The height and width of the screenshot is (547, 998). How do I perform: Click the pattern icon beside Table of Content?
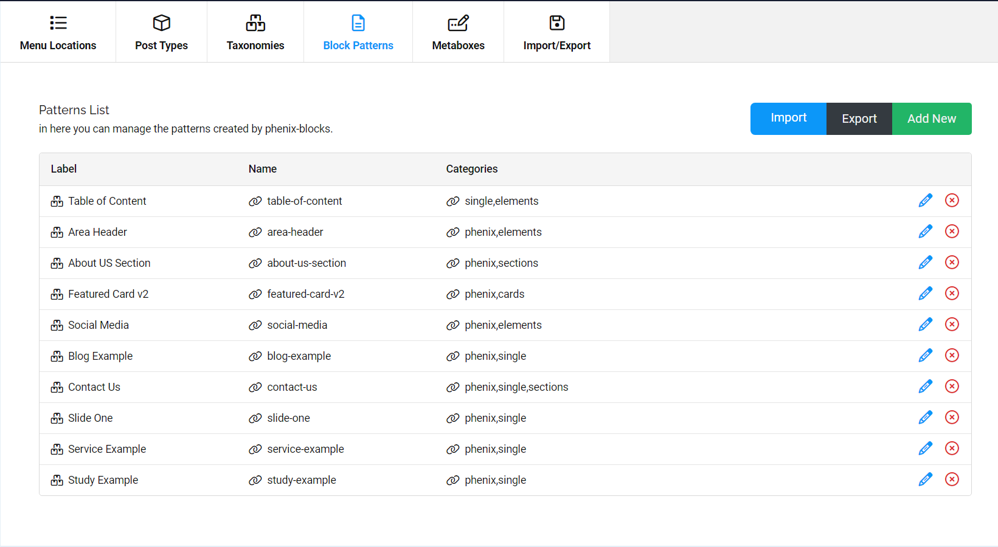click(57, 201)
